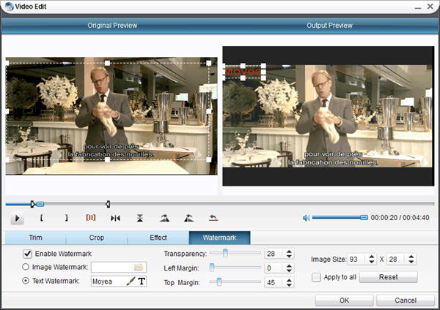Click the volume slider handle
Image resolution: width=440 pixels, height=310 pixels.
coord(364,217)
